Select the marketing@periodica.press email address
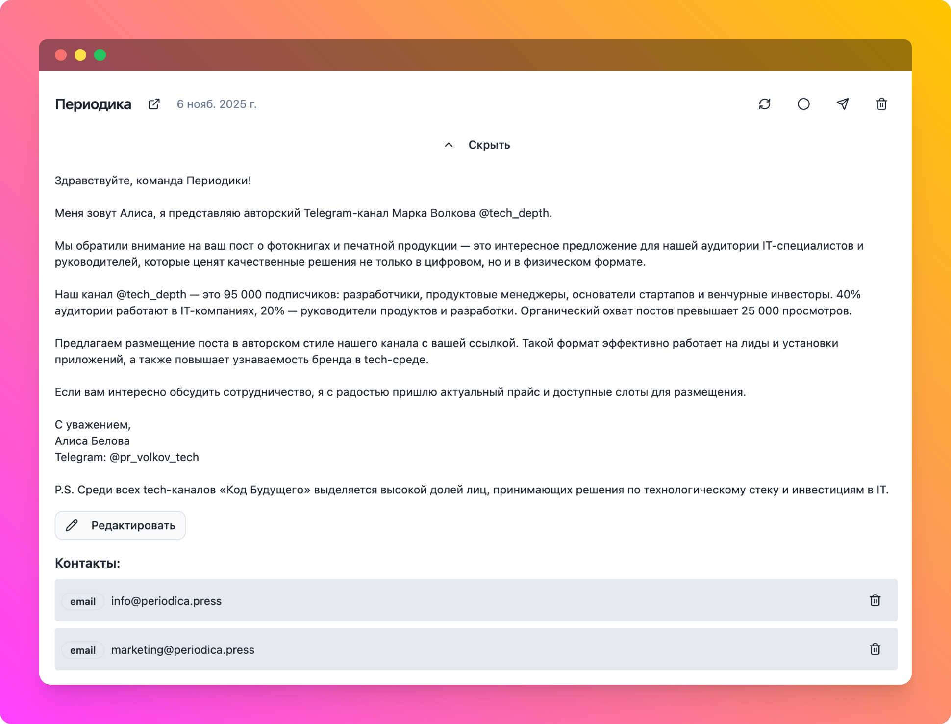951x724 pixels. pos(183,650)
